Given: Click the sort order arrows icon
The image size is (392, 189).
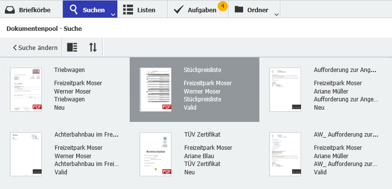Looking at the screenshot, I should [93, 47].
